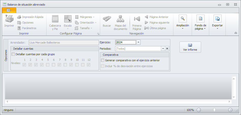Click zoom in plus button
The height and width of the screenshot is (115, 241).
(230, 110)
